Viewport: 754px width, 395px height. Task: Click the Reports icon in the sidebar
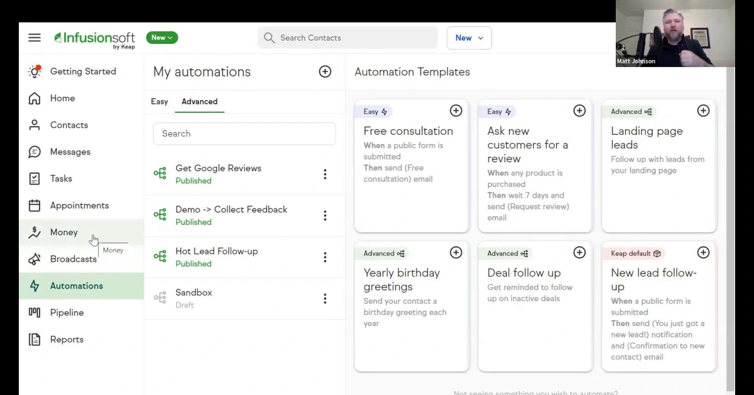click(35, 339)
